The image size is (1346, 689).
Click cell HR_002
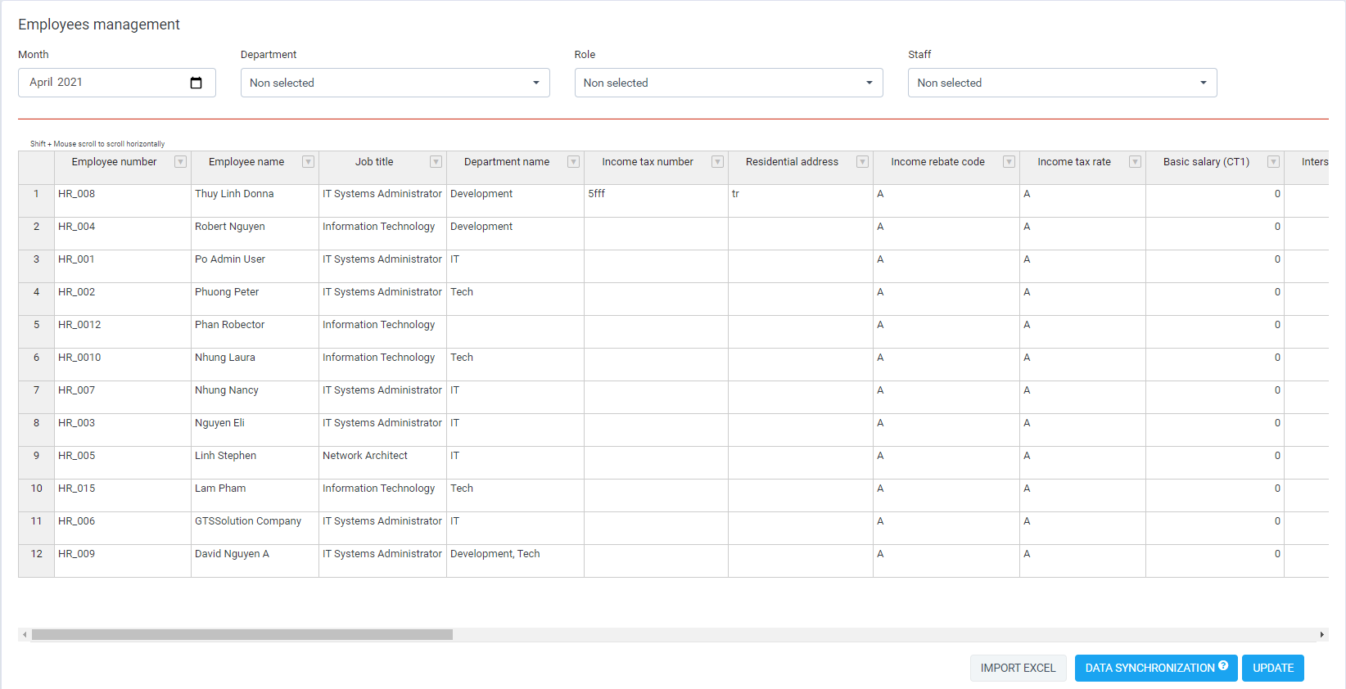coord(123,299)
